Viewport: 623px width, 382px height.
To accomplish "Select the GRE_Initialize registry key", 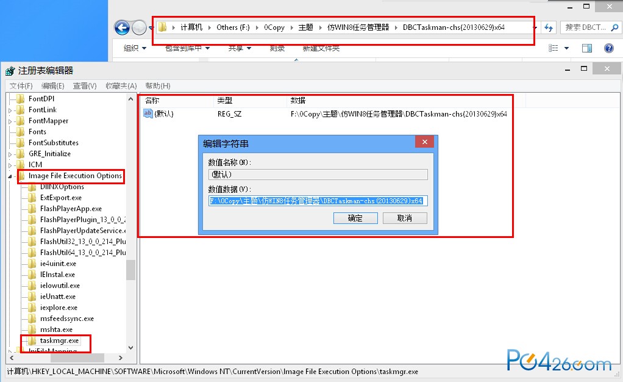I will tap(49, 154).
